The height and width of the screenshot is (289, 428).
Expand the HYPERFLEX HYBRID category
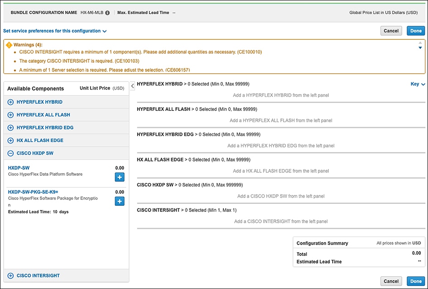[11, 102]
